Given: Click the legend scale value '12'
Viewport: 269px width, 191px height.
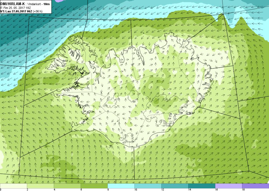Looking at the screenshot, I should coord(163,190).
